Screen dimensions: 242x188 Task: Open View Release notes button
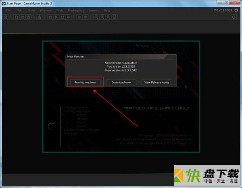coord(156,82)
